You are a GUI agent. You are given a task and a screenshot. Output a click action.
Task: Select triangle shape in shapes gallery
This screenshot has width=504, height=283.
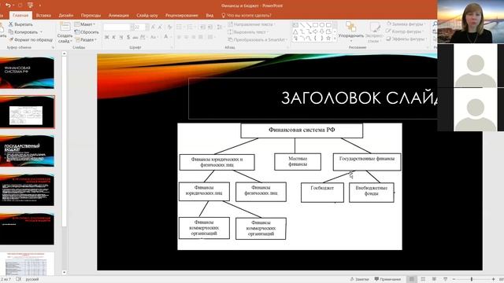[x=295, y=31]
